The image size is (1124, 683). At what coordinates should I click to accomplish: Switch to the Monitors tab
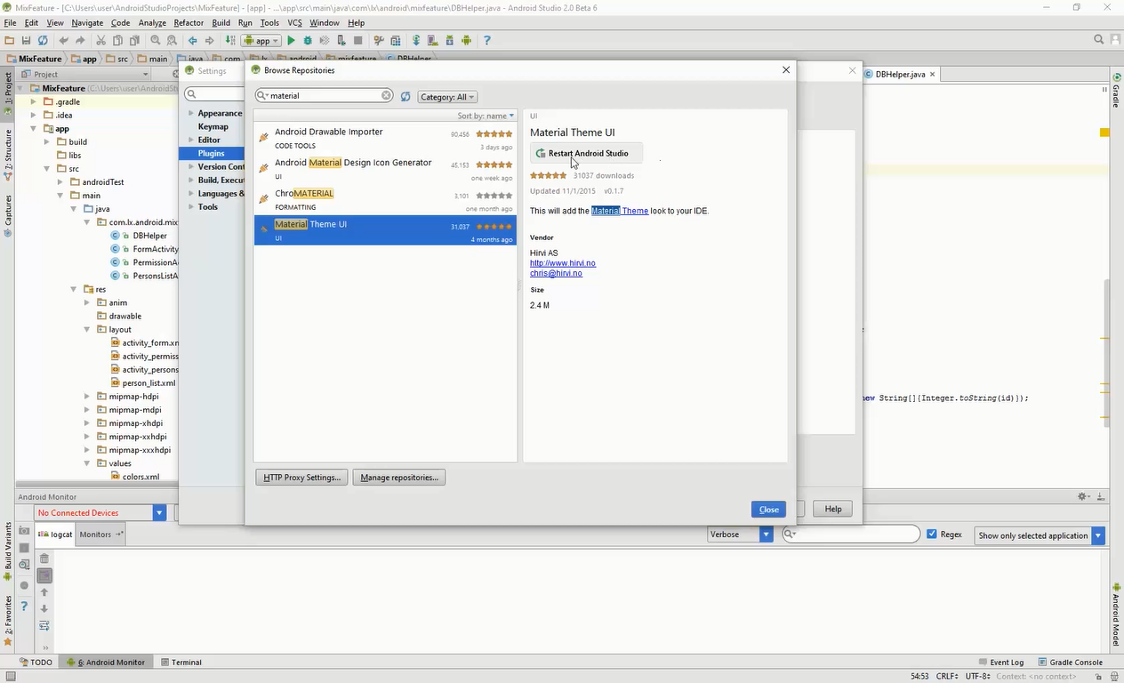click(x=100, y=534)
